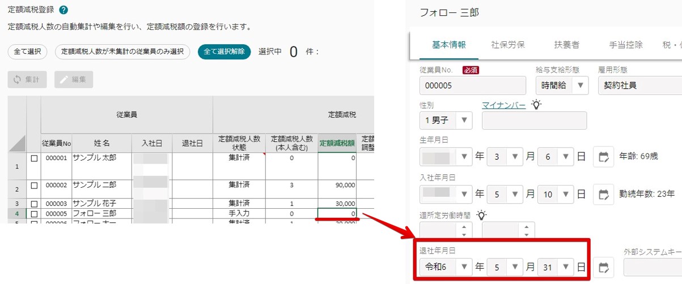Click the 従業員No column header
682x284 pixels.
pos(56,143)
